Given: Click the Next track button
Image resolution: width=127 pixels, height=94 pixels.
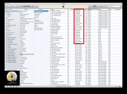Looking at the screenshot, I should (15, 6).
